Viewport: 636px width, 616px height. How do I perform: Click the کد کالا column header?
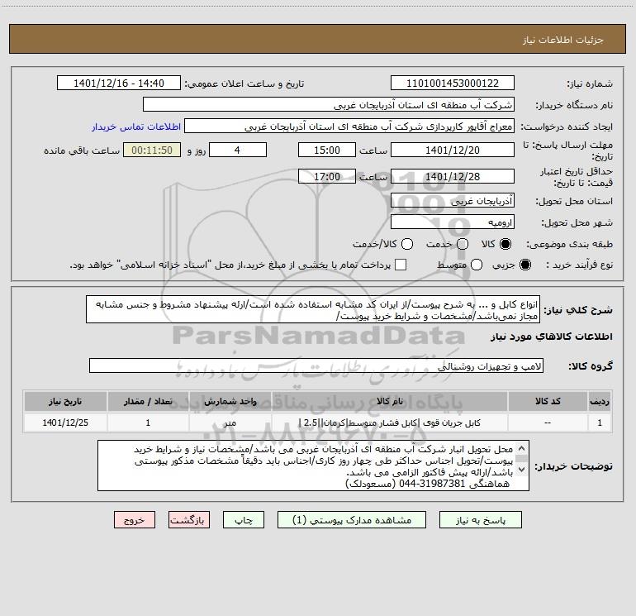point(548,401)
